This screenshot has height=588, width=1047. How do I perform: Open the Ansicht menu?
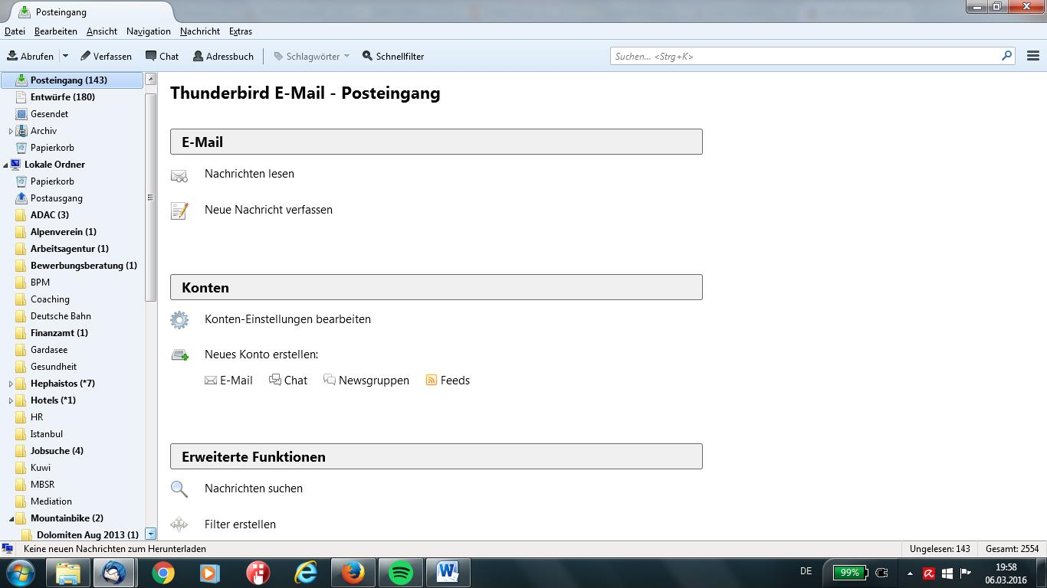click(102, 31)
